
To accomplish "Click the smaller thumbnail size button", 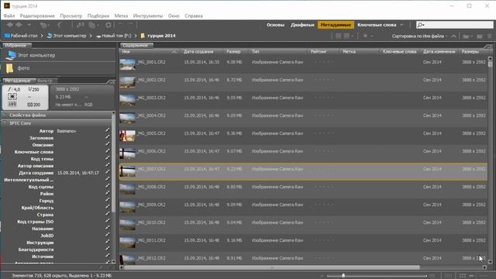I will [322, 276].
